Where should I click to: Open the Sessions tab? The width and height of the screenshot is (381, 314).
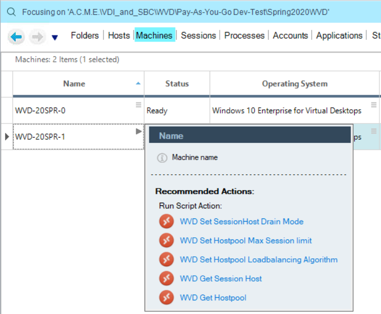click(x=198, y=36)
